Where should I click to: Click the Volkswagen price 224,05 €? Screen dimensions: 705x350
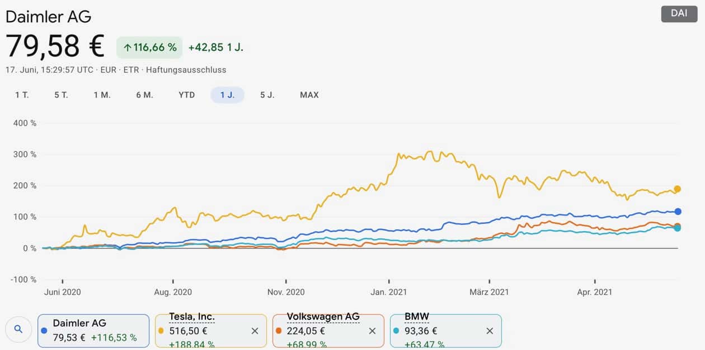(x=306, y=330)
